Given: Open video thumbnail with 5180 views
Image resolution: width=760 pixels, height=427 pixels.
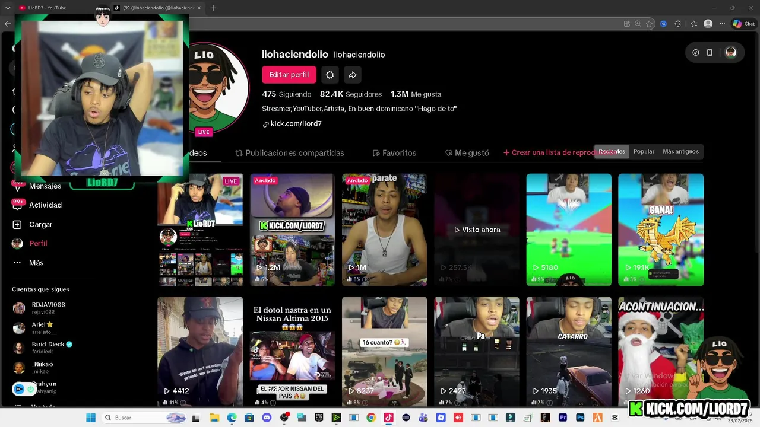Looking at the screenshot, I should (x=569, y=230).
